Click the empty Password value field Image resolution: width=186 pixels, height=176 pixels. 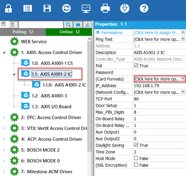[159, 72]
